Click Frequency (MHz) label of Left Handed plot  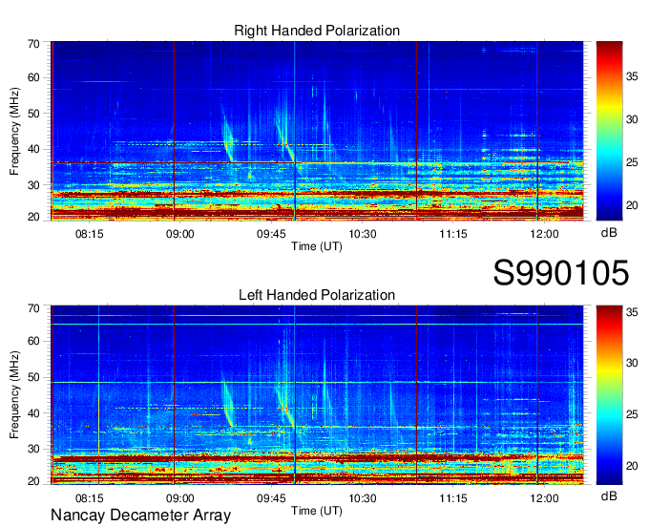14,395
